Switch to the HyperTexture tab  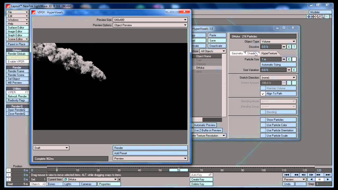269,53
